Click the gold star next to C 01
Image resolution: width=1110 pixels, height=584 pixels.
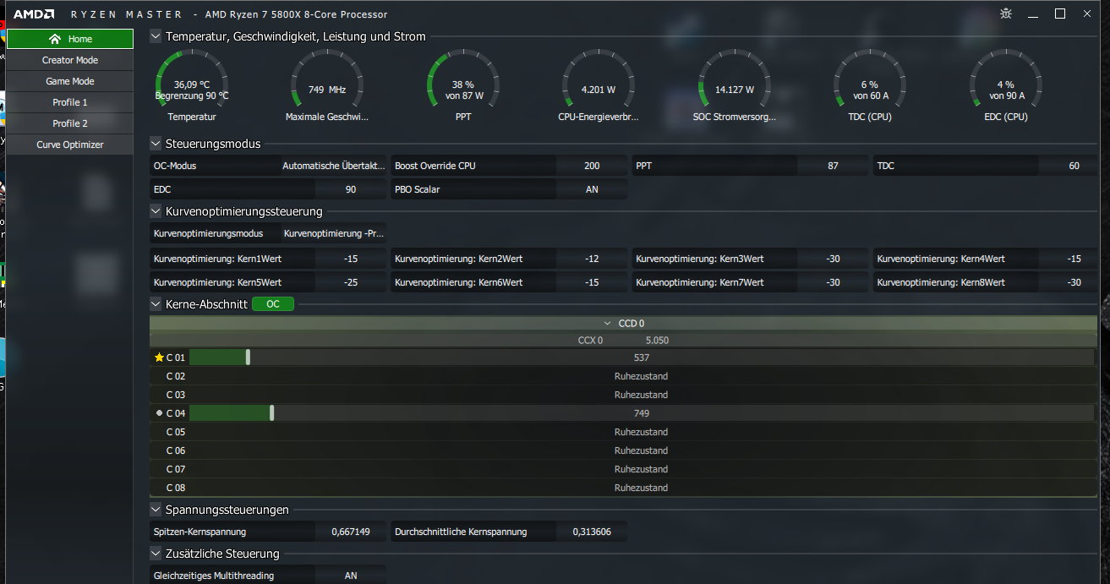[159, 357]
